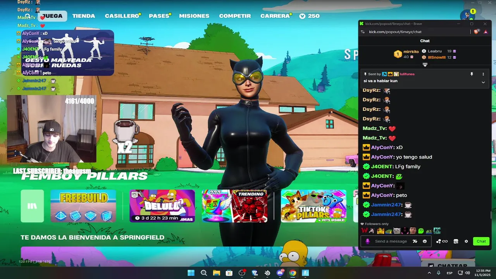
Task: Select the TRENDING red character tile
Action: 250,206
